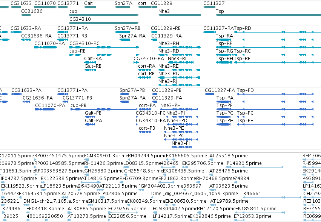Click protein CG11329-PB label
The height and width of the screenshot is (222, 321).
point(167,90)
